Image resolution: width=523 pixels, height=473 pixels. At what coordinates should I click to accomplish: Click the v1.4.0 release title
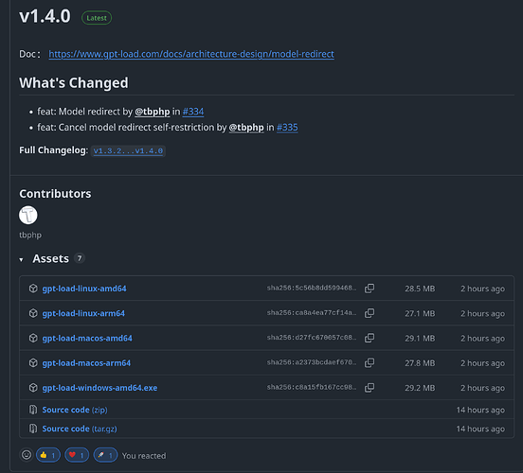[45, 16]
